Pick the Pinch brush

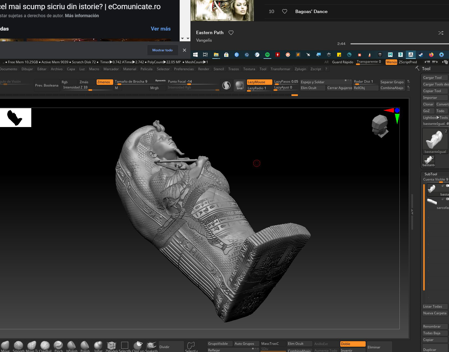(x=58, y=346)
